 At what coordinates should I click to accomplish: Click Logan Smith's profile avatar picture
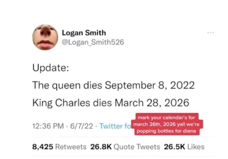tap(45, 37)
